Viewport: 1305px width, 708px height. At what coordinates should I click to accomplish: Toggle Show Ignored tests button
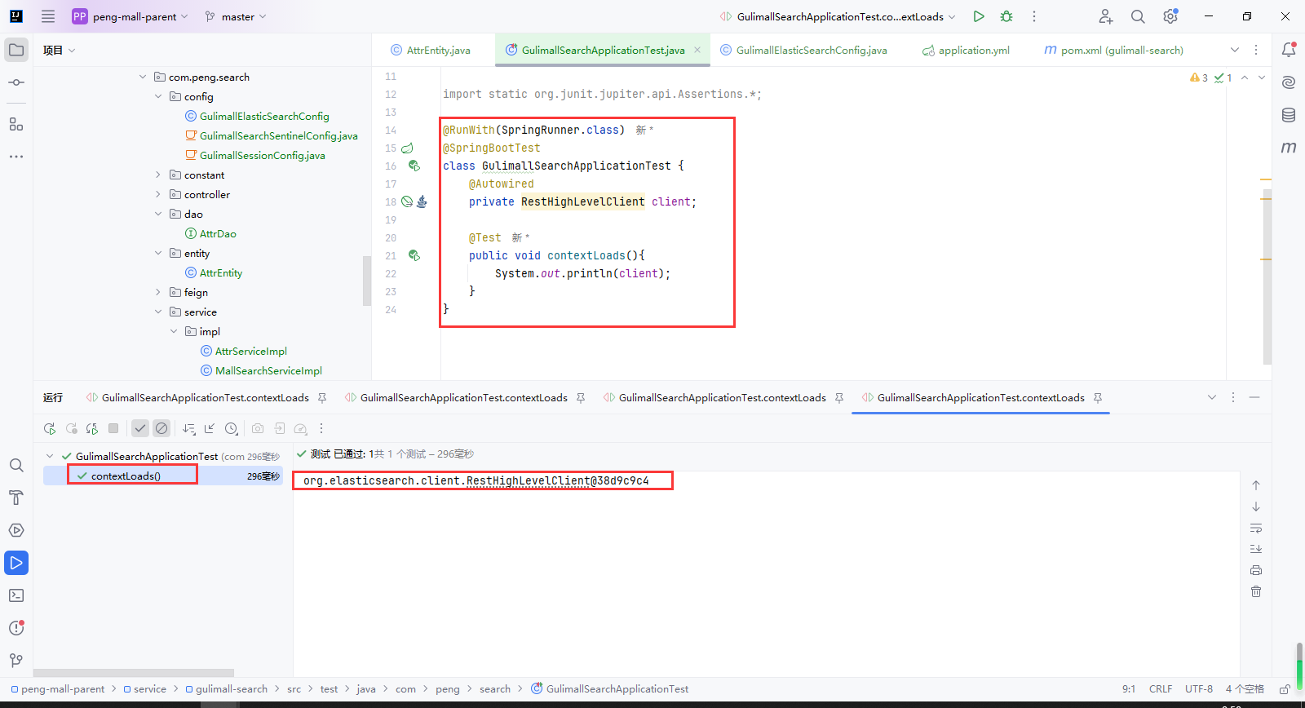[x=161, y=428]
